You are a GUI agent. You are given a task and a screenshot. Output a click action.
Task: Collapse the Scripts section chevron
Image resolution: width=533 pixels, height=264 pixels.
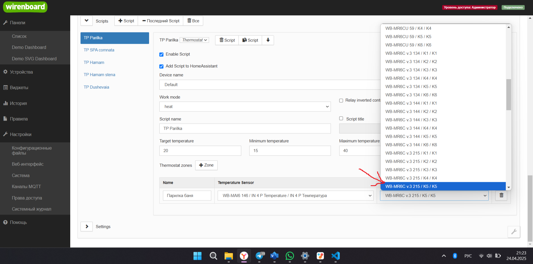point(87,21)
